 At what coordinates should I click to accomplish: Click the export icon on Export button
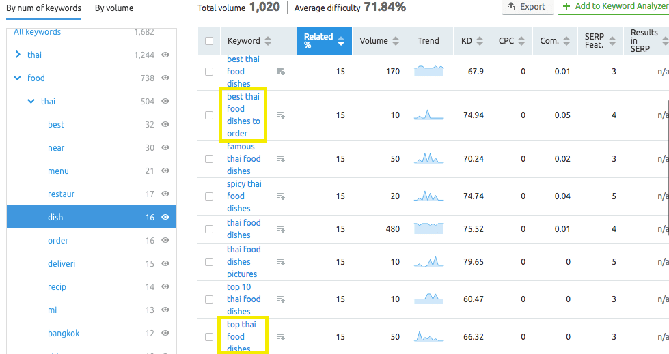511,6
